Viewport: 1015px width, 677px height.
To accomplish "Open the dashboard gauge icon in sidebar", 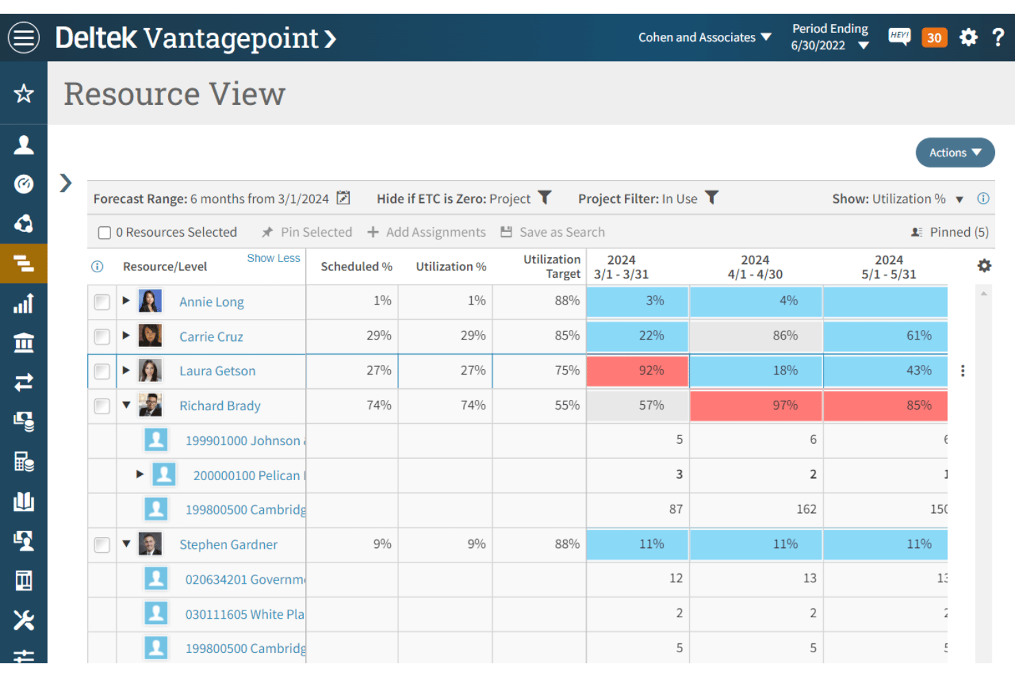I will pos(24,184).
